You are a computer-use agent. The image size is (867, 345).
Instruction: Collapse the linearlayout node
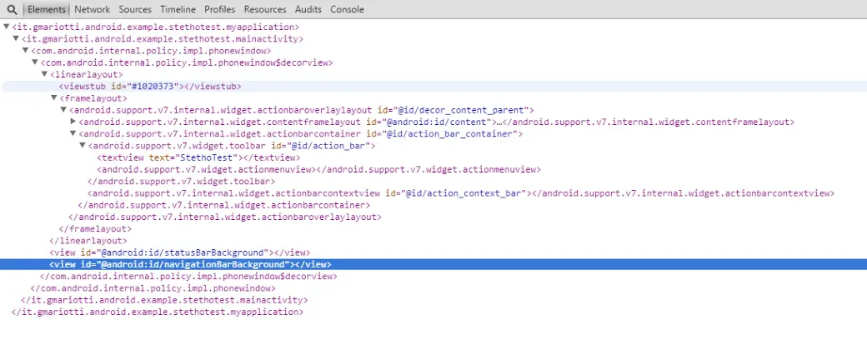pos(43,74)
